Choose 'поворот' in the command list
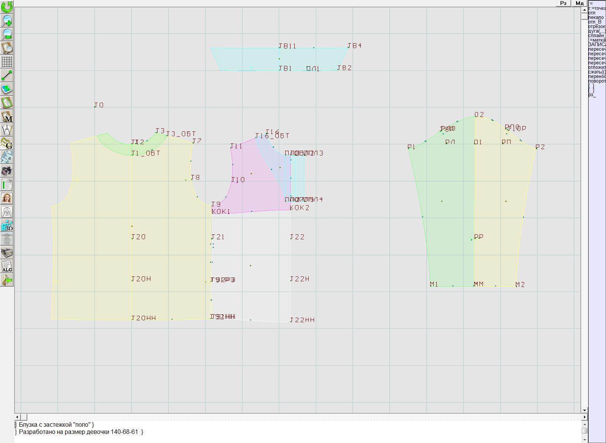The width and height of the screenshot is (606, 443). tap(597, 81)
